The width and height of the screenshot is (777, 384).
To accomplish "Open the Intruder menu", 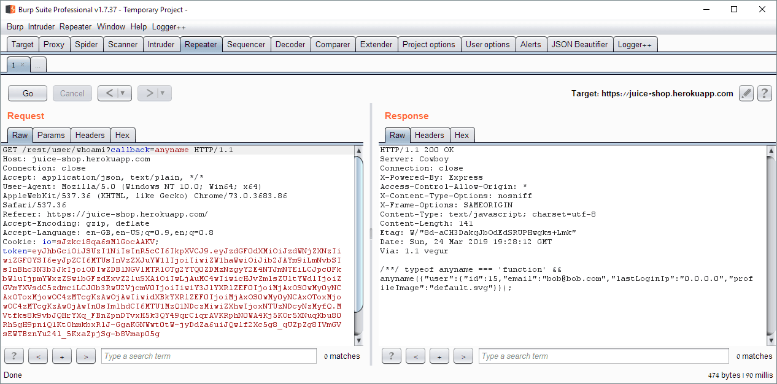I will (41, 26).
